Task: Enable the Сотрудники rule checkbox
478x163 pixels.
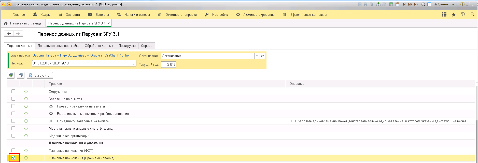Action: 13,91
